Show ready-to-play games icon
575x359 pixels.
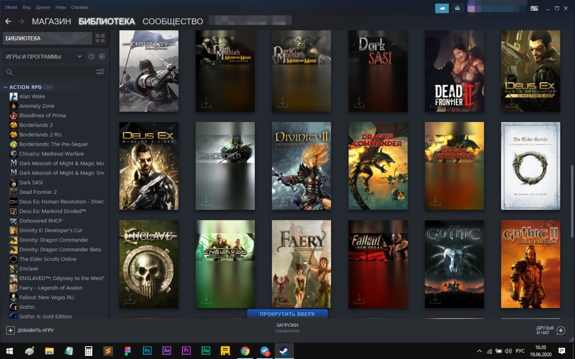coord(102,57)
